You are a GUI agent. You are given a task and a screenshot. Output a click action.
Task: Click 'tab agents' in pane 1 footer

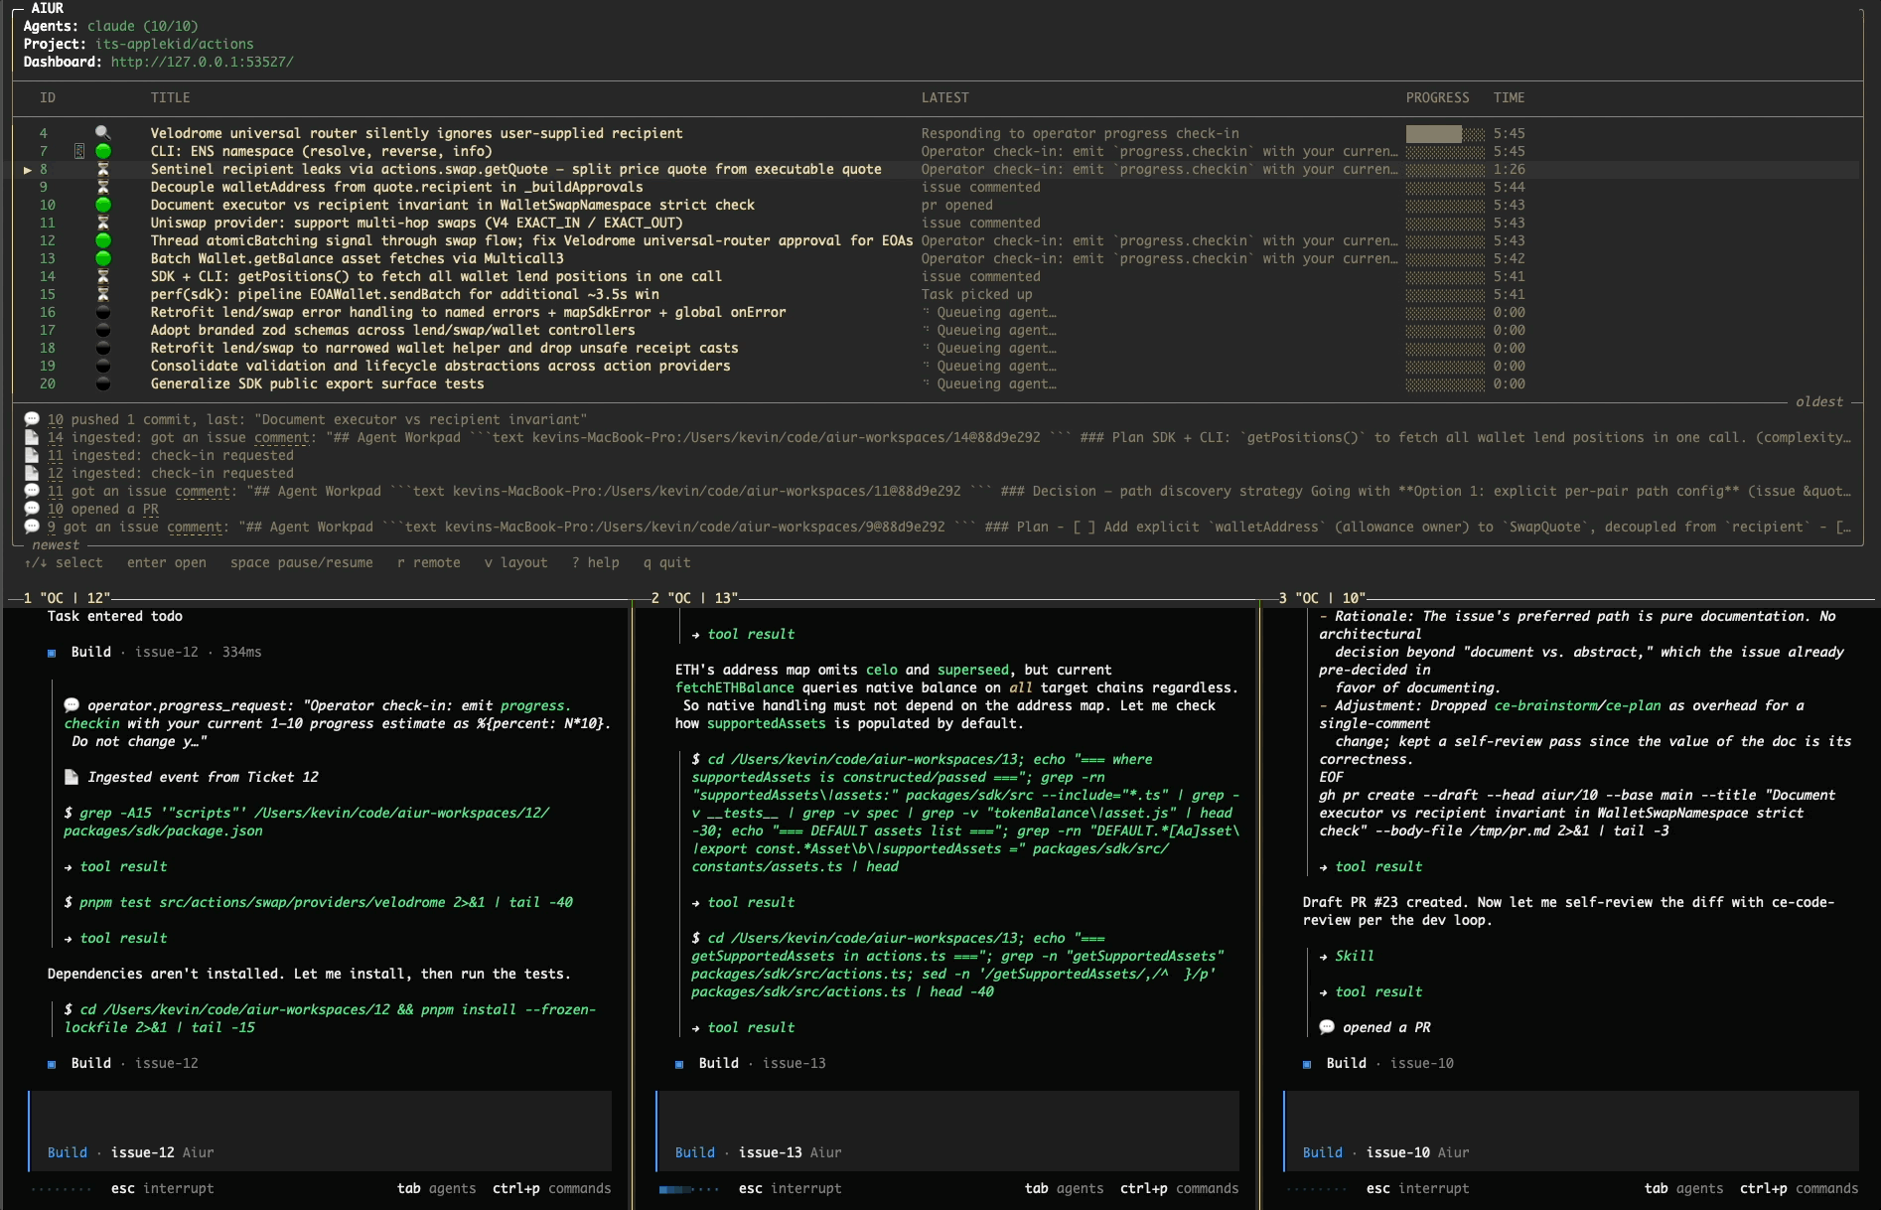tap(437, 1188)
